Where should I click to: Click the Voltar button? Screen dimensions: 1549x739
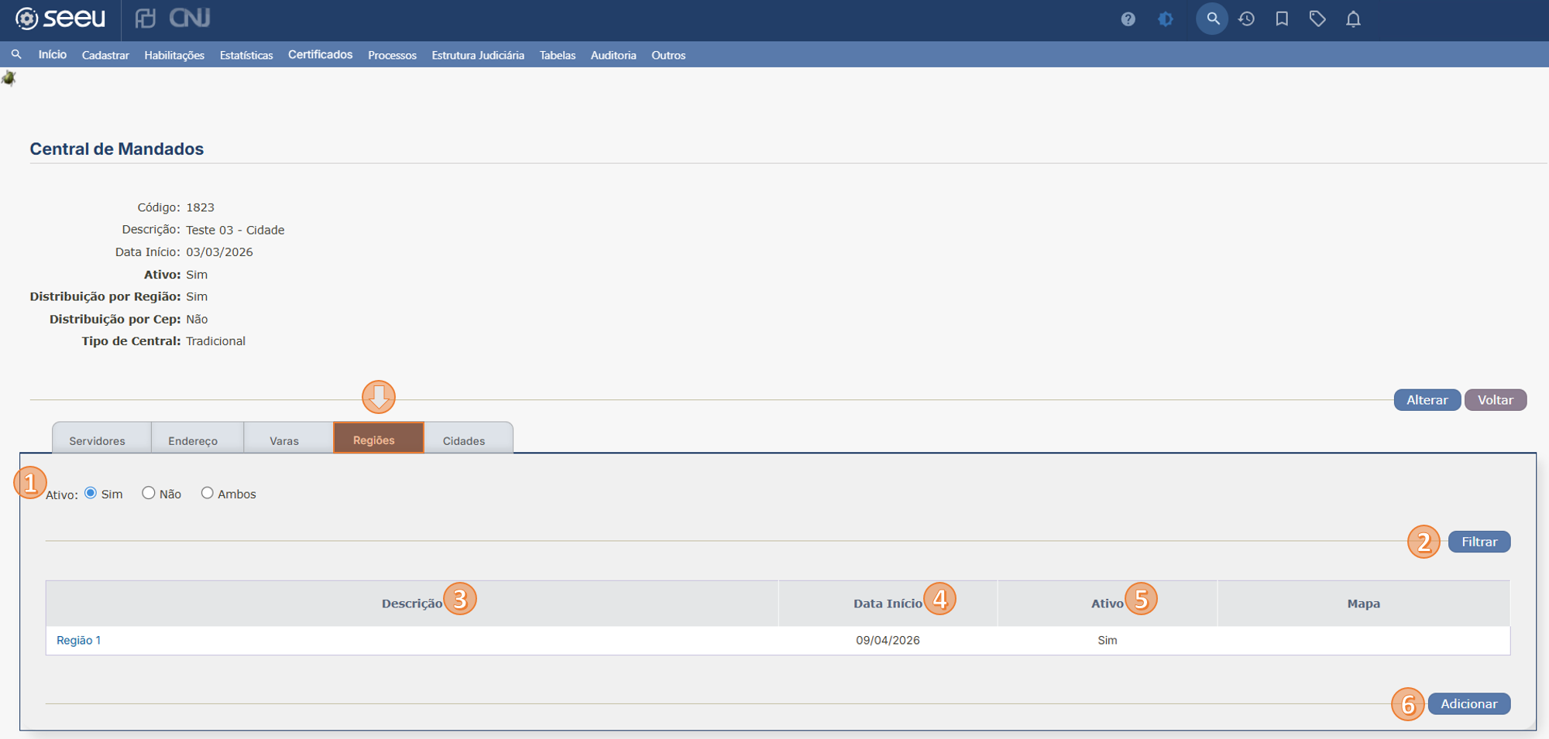tap(1495, 400)
